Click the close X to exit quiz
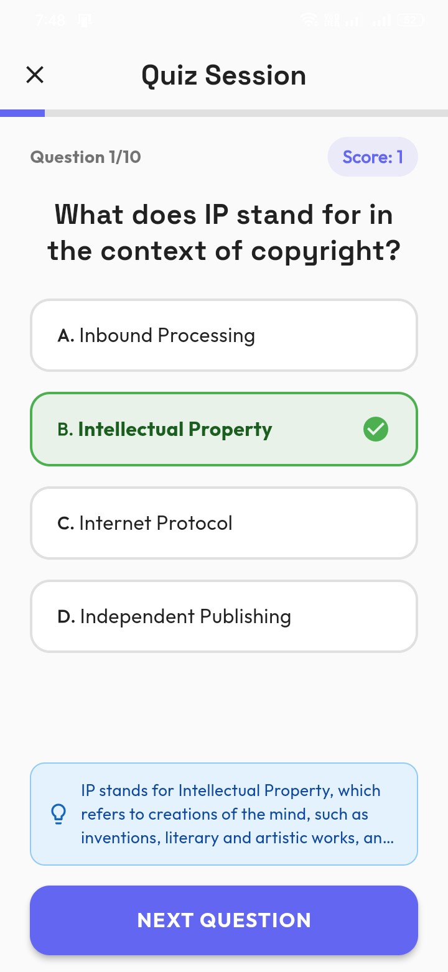Image resolution: width=448 pixels, height=972 pixels. [35, 75]
